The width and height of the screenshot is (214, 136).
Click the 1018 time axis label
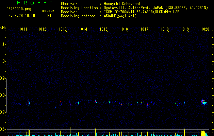click(x=165, y=29)
